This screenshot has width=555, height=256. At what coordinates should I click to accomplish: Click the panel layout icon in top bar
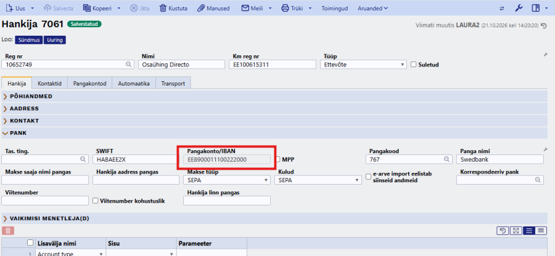coord(535,8)
